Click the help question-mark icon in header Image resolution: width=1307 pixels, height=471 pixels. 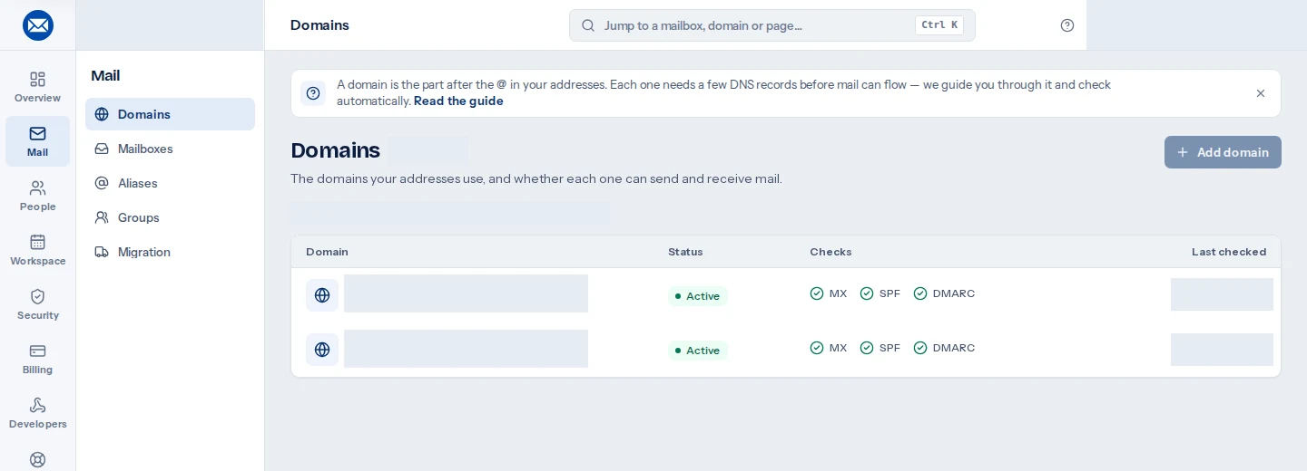1067,25
